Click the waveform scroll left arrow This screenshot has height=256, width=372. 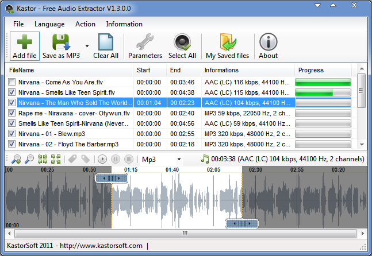pyautogui.click(x=9, y=234)
